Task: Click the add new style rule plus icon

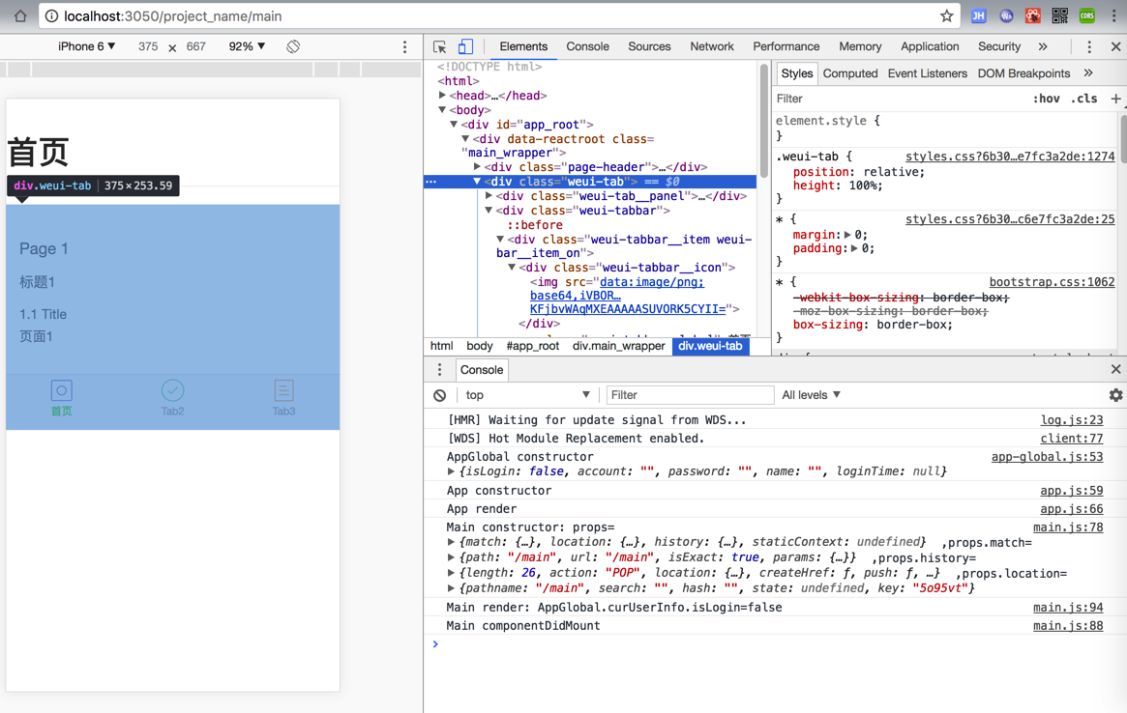Action: pyautogui.click(x=1115, y=99)
